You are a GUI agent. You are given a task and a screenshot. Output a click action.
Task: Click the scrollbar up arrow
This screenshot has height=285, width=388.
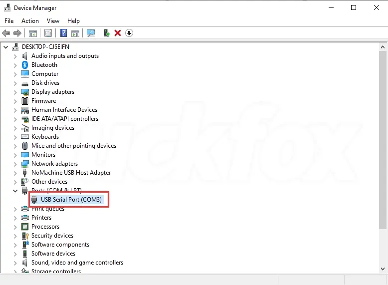383,47
